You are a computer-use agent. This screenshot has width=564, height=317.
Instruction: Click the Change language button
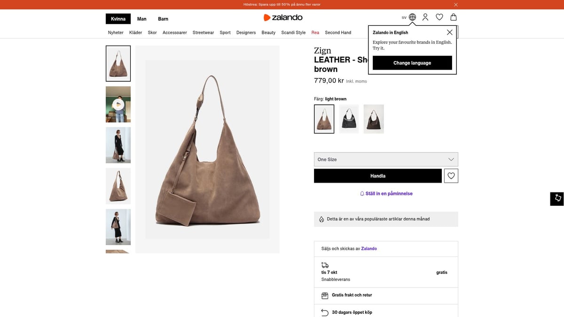pos(412,63)
